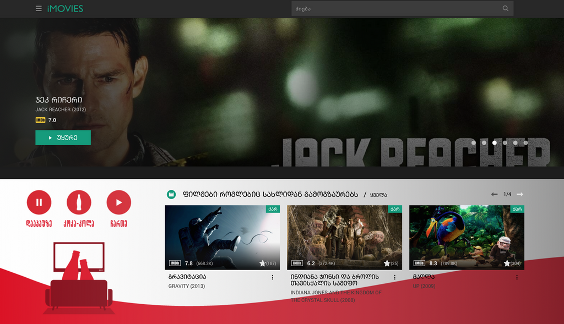This screenshot has width=564, height=324.
Task: Click the red play circle icon
Action: [x=119, y=202]
